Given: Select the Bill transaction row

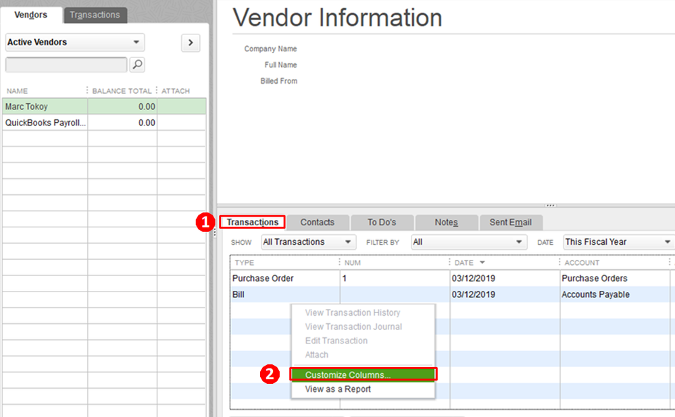Looking at the screenshot, I should point(452,294).
